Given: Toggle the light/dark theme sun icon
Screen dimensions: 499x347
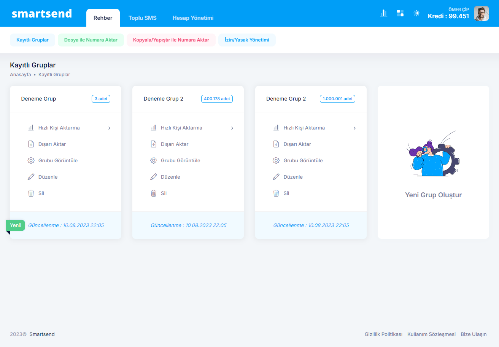Looking at the screenshot, I should [x=417, y=13].
